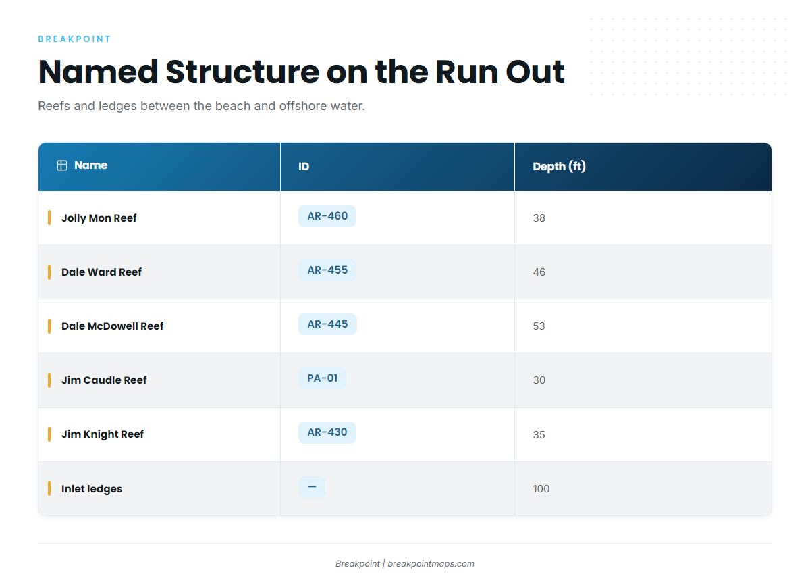
Task: Click the dash badge for Inlet ledges
Action: coord(312,487)
